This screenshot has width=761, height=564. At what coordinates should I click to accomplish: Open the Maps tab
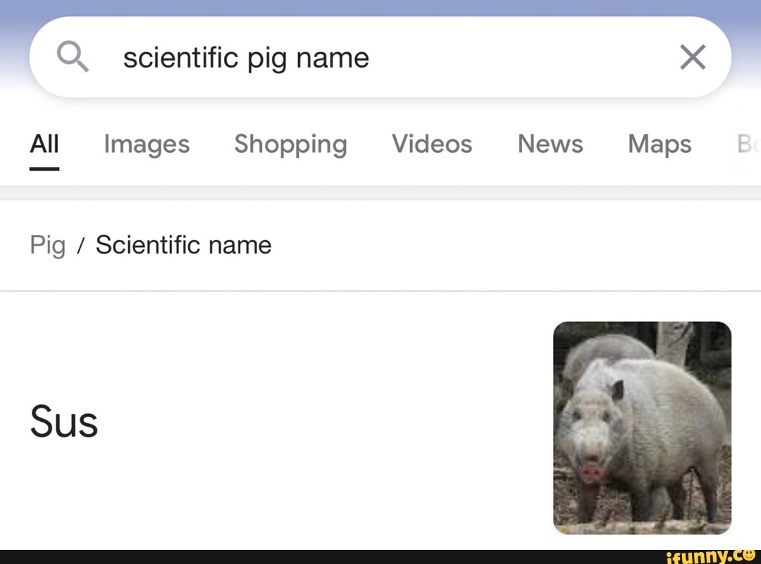(660, 144)
